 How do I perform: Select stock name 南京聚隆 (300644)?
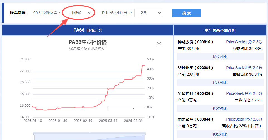click(195, 119)
